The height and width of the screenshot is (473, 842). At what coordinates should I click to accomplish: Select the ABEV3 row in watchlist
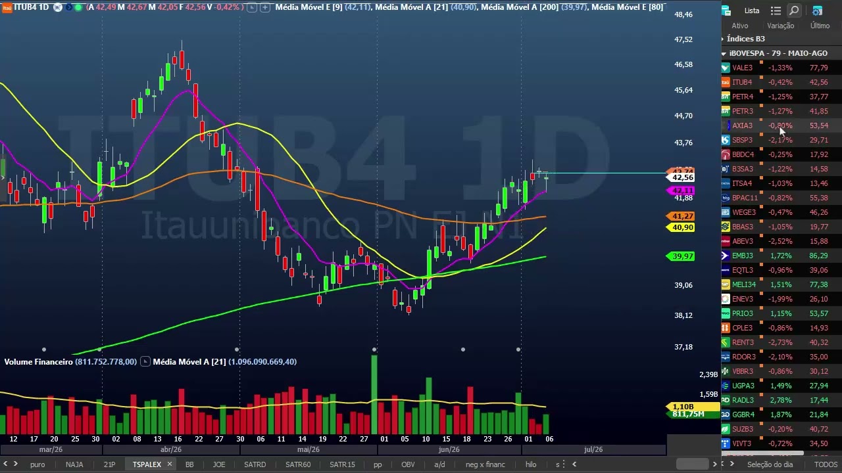tap(781, 241)
